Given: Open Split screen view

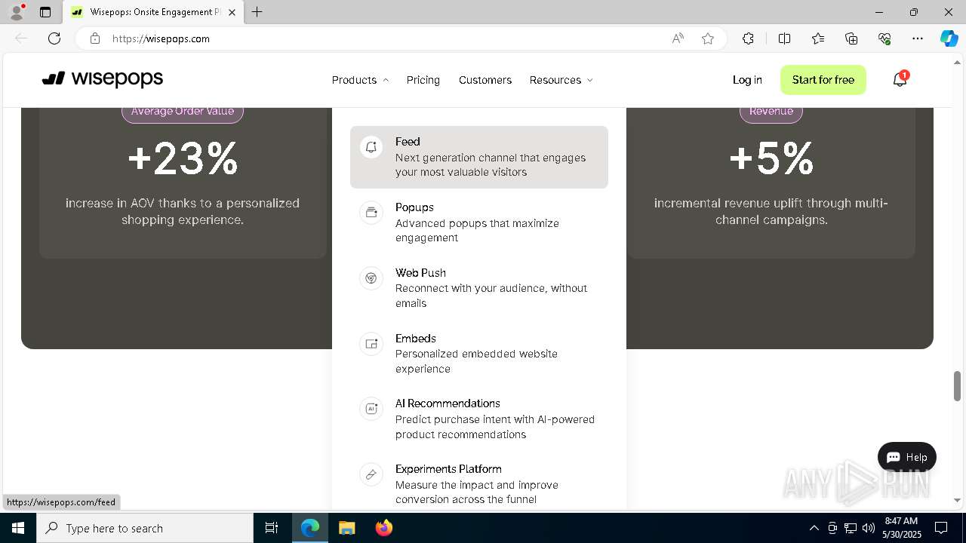Looking at the screenshot, I should click(x=784, y=38).
